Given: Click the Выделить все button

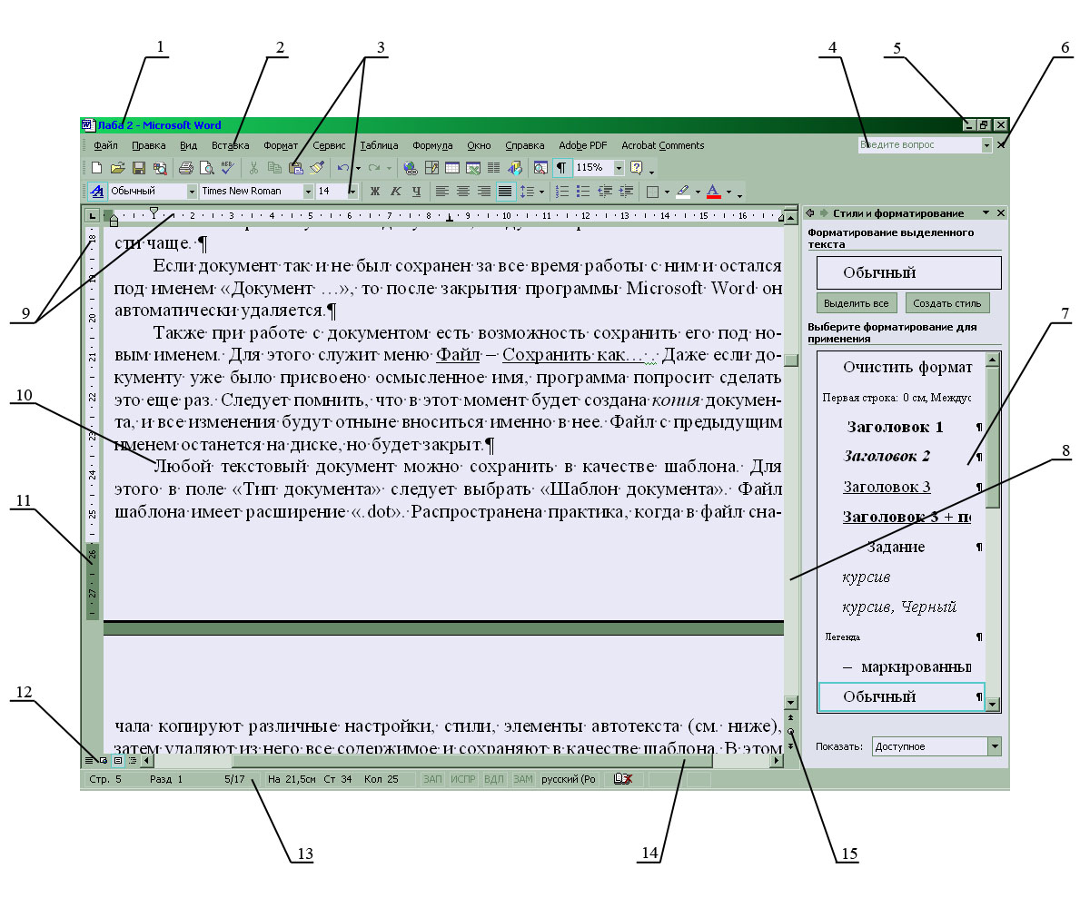Looking at the screenshot, I should pyautogui.click(x=857, y=303).
